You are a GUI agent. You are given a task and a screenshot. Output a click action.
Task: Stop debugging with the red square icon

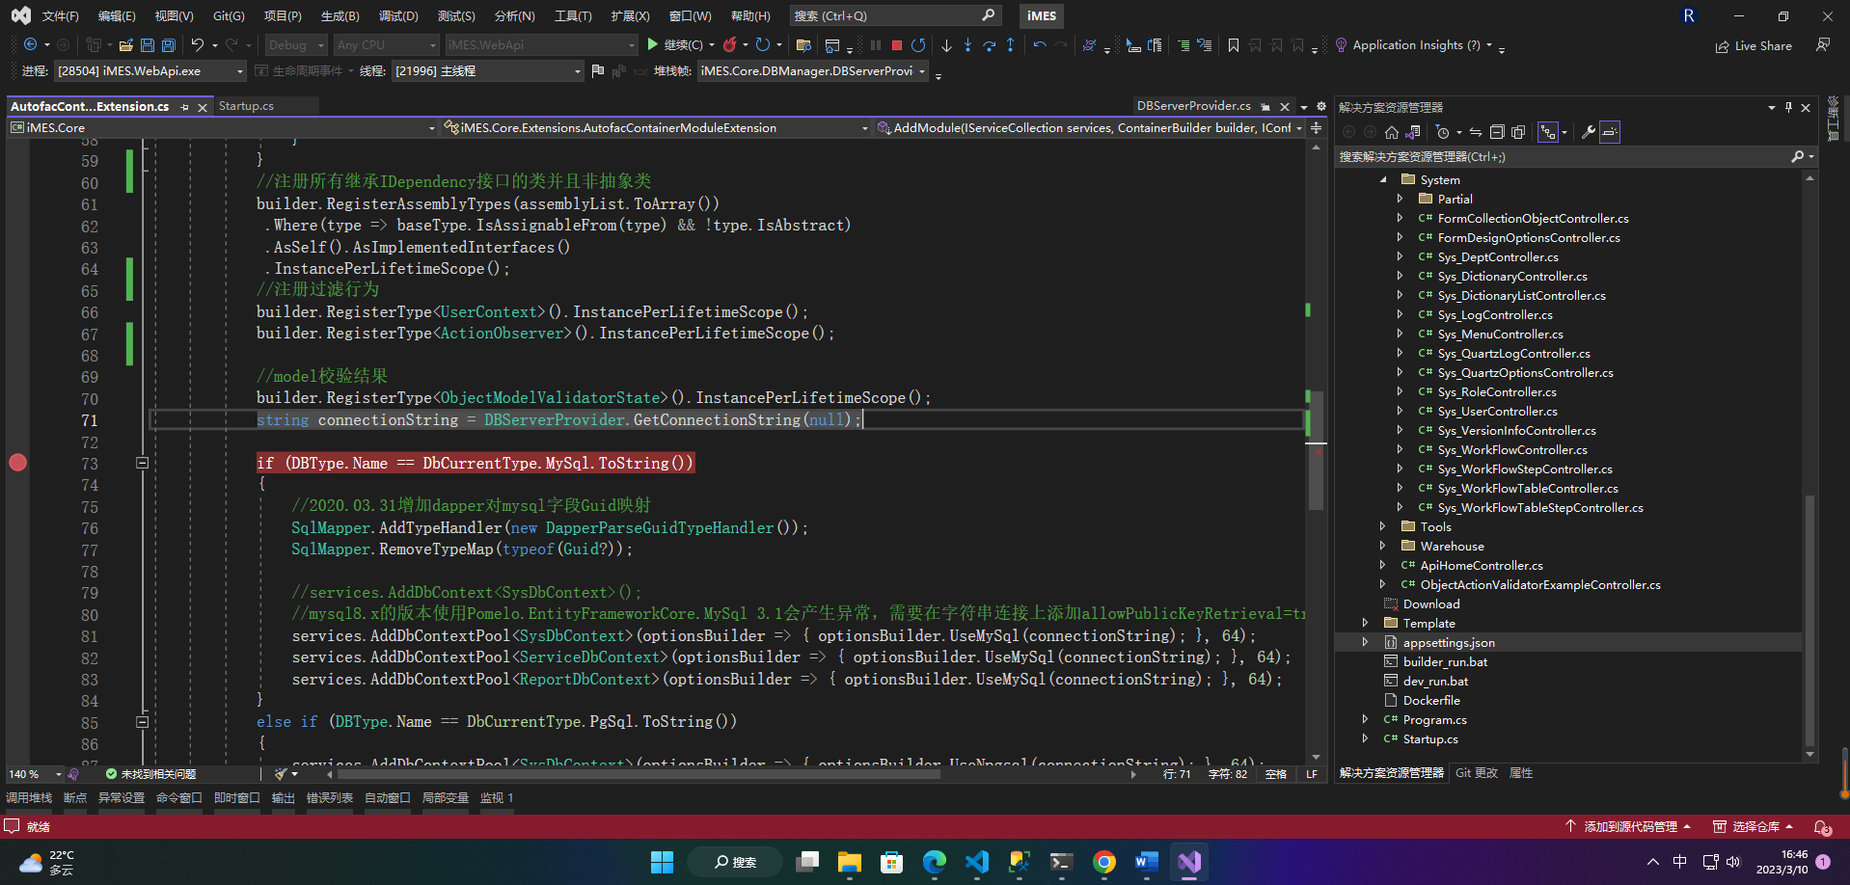897,45
